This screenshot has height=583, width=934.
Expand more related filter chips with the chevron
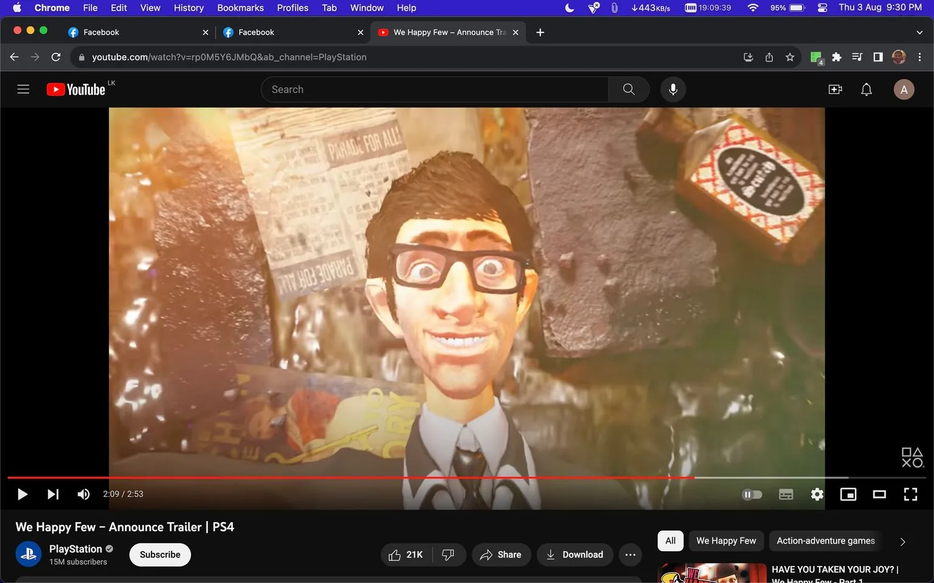[x=902, y=540]
